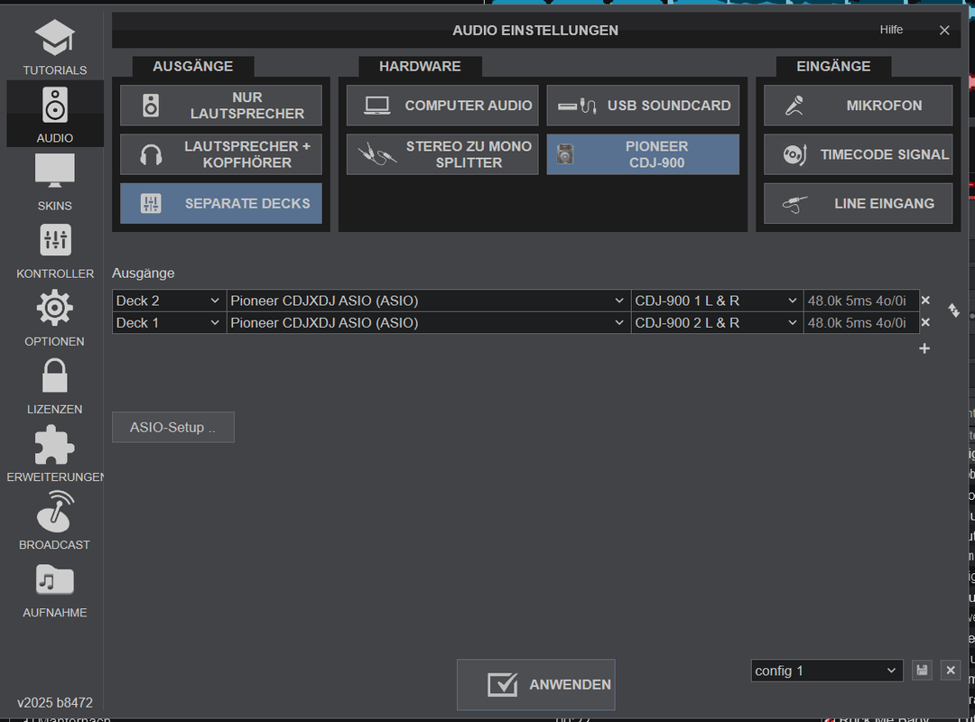Click the Ausgänge tab header
Viewport: 975px width, 722px height.
coord(193,67)
